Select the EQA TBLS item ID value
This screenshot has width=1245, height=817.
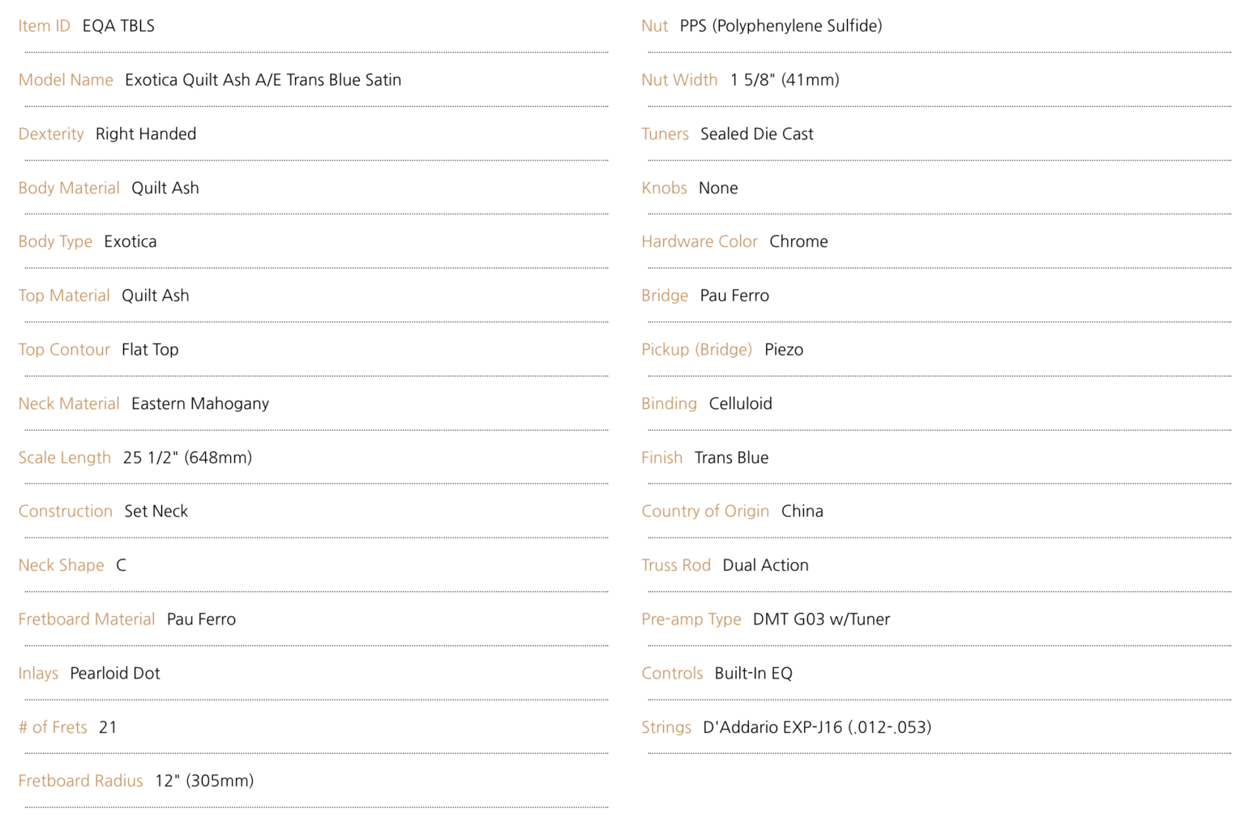click(x=118, y=26)
